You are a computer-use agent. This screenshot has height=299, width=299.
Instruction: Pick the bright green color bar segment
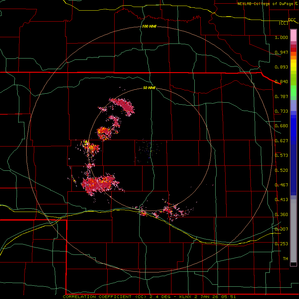click(x=293, y=91)
